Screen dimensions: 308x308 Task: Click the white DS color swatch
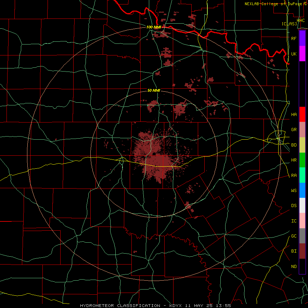coord(302,205)
